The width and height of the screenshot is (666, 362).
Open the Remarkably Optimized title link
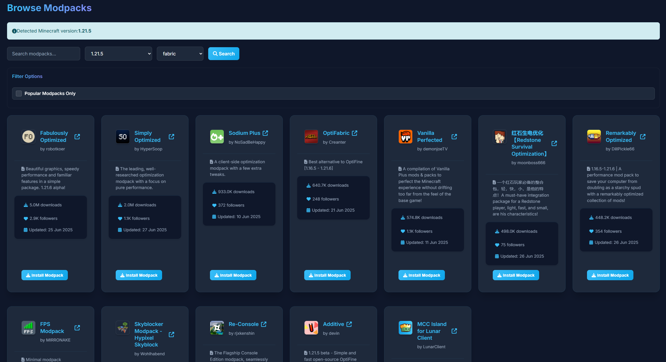pyautogui.click(x=621, y=137)
